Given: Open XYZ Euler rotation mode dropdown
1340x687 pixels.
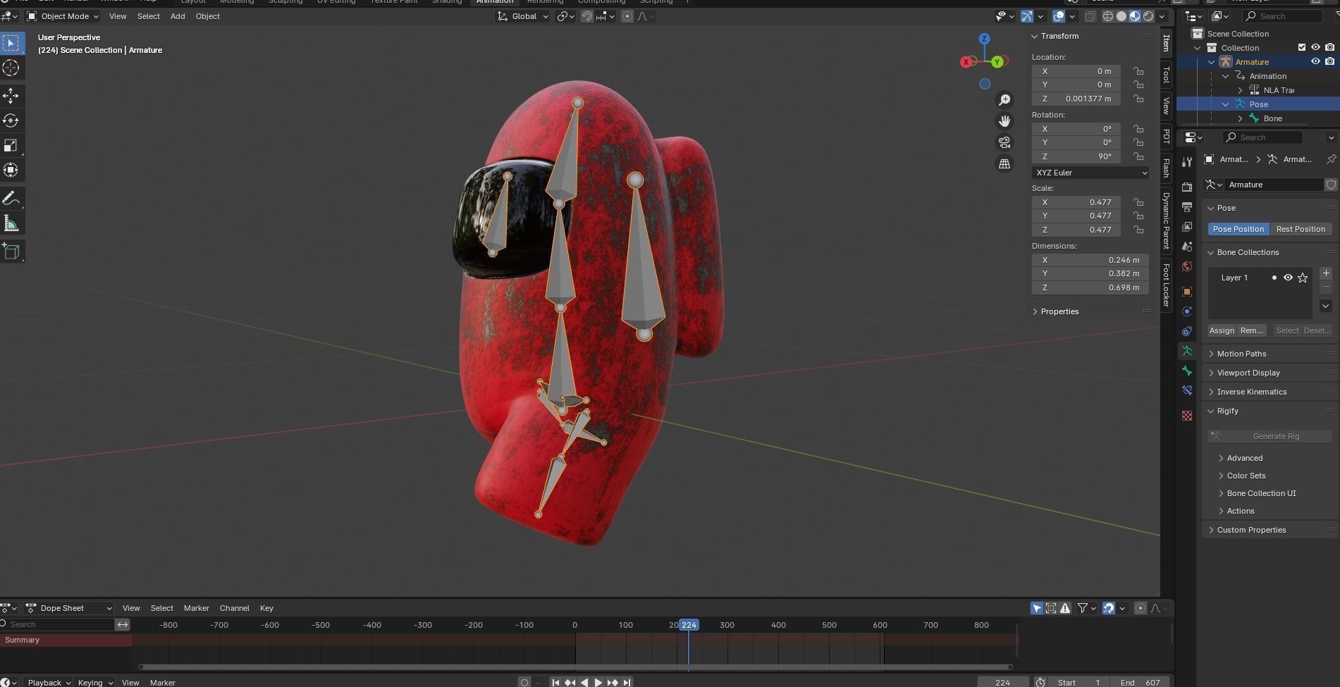Looking at the screenshot, I should click(x=1090, y=173).
